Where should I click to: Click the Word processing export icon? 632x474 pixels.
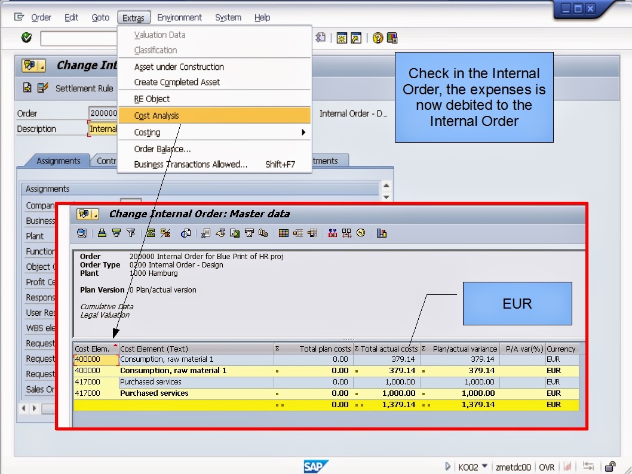(x=220, y=233)
